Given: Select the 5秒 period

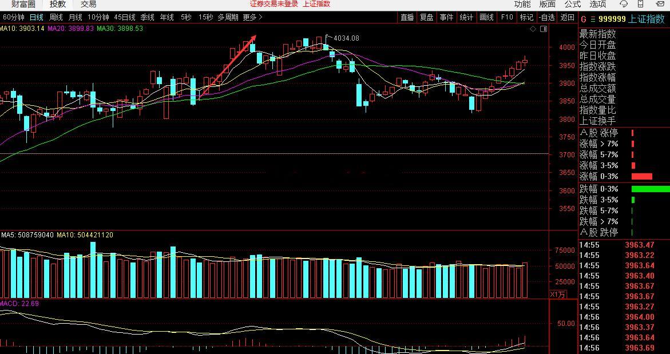Looking at the screenshot, I should [x=186, y=18].
